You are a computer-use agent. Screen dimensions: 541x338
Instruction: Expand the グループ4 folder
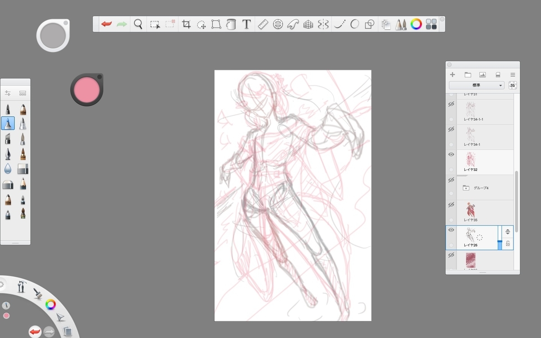click(x=466, y=188)
